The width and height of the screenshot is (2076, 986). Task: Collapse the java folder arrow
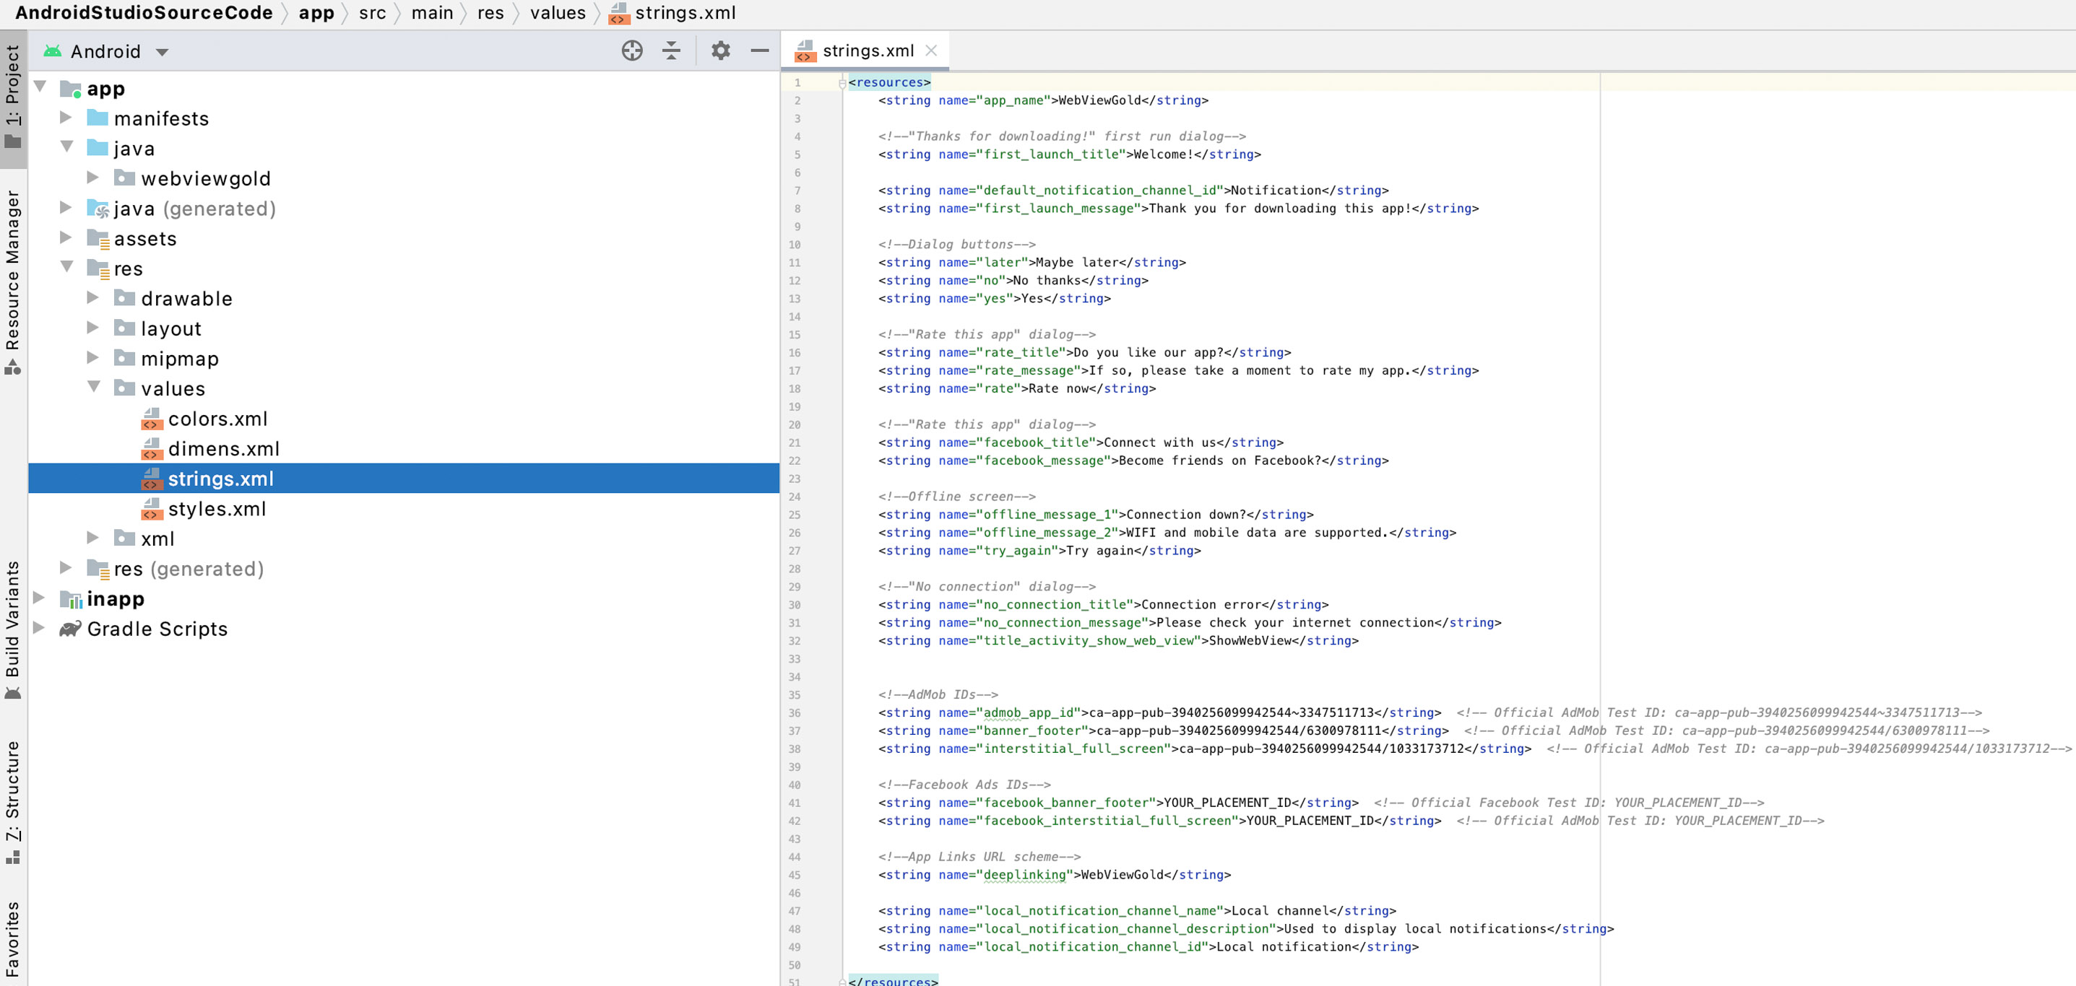click(x=67, y=147)
